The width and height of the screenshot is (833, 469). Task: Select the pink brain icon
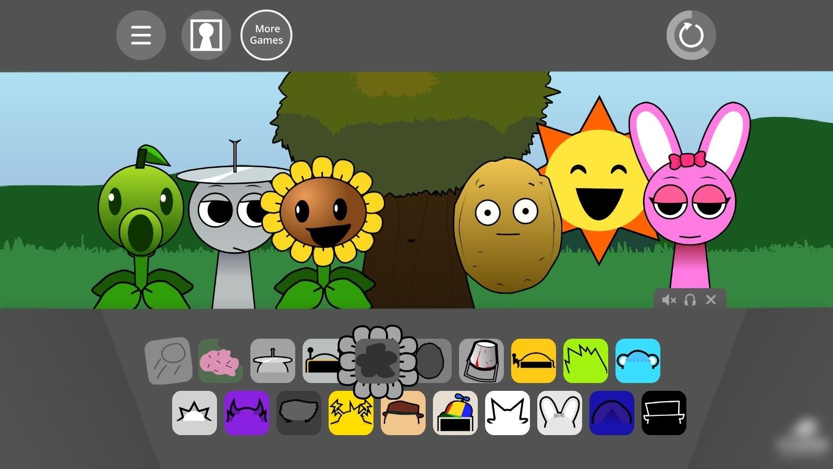point(220,361)
